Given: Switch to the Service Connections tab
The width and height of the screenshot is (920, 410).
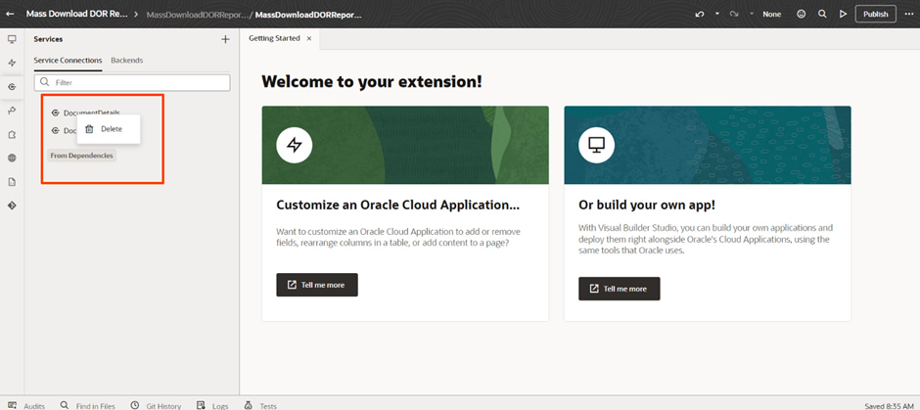Looking at the screenshot, I should [69, 60].
